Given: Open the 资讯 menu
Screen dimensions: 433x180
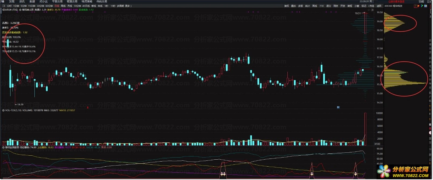Looking at the screenshot, I should tap(22, 2).
